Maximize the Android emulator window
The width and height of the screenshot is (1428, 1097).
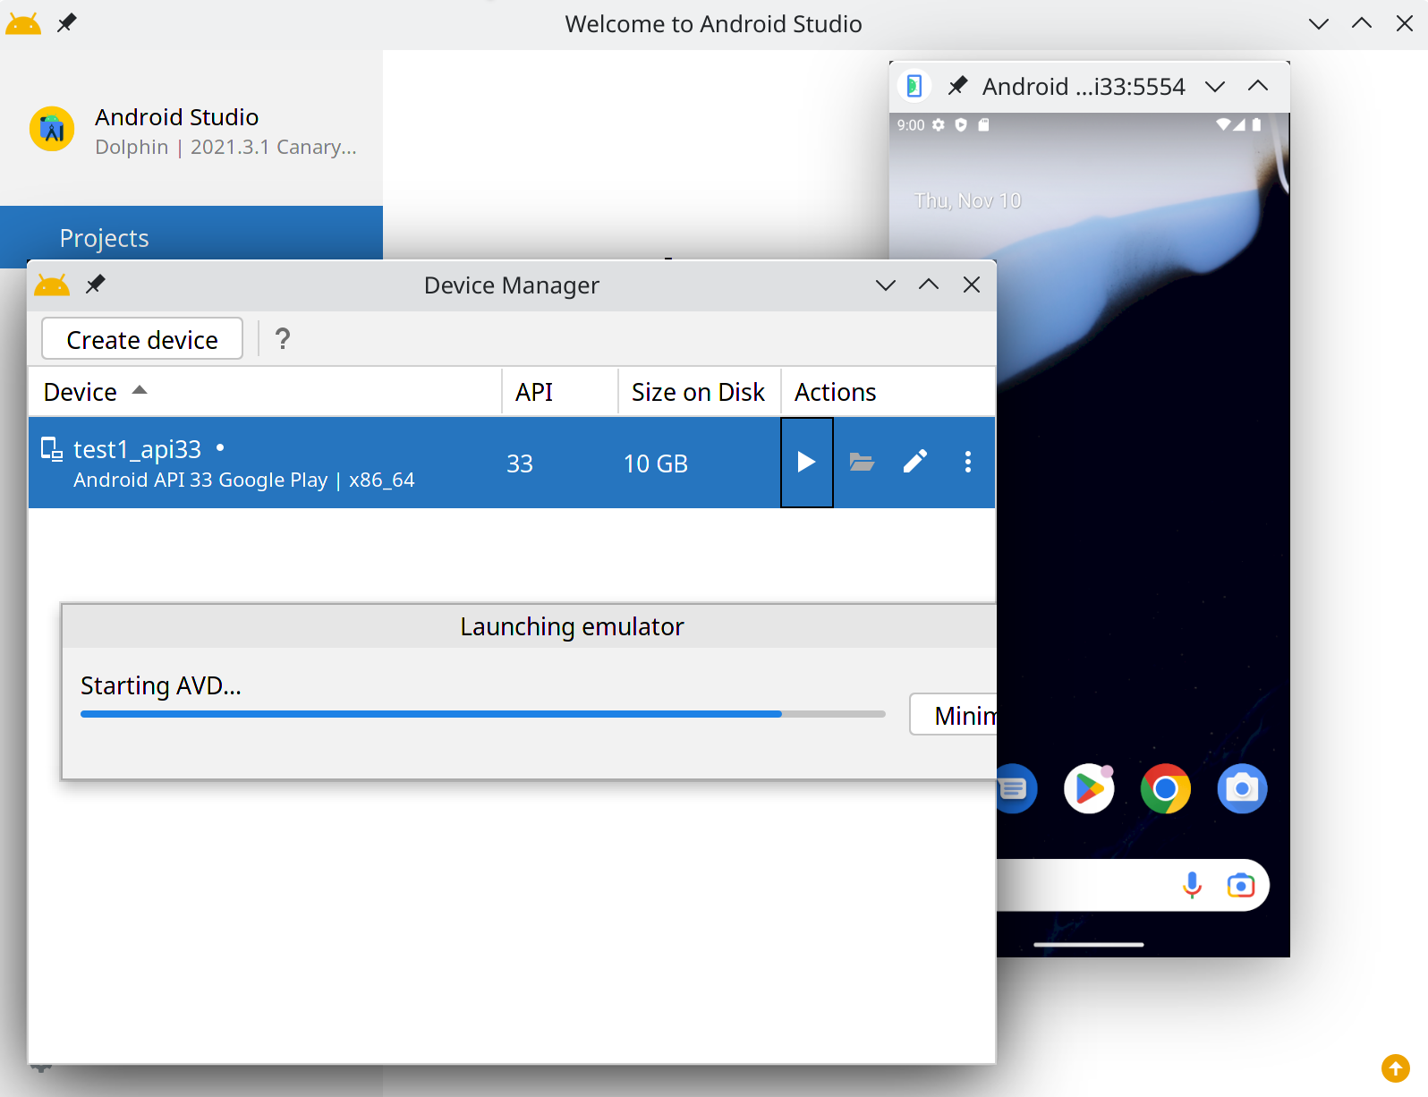tap(1258, 86)
